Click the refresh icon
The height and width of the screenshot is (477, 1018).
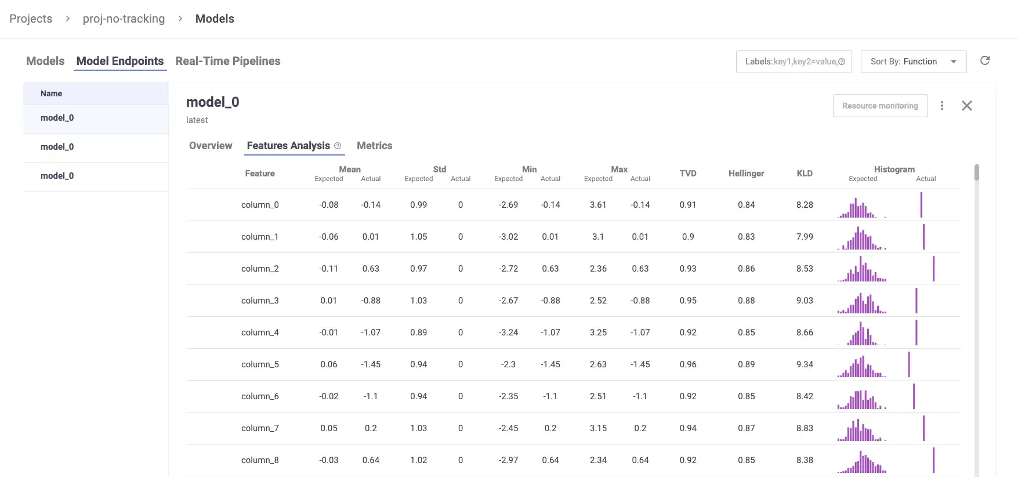pyautogui.click(x=984, y=61)
